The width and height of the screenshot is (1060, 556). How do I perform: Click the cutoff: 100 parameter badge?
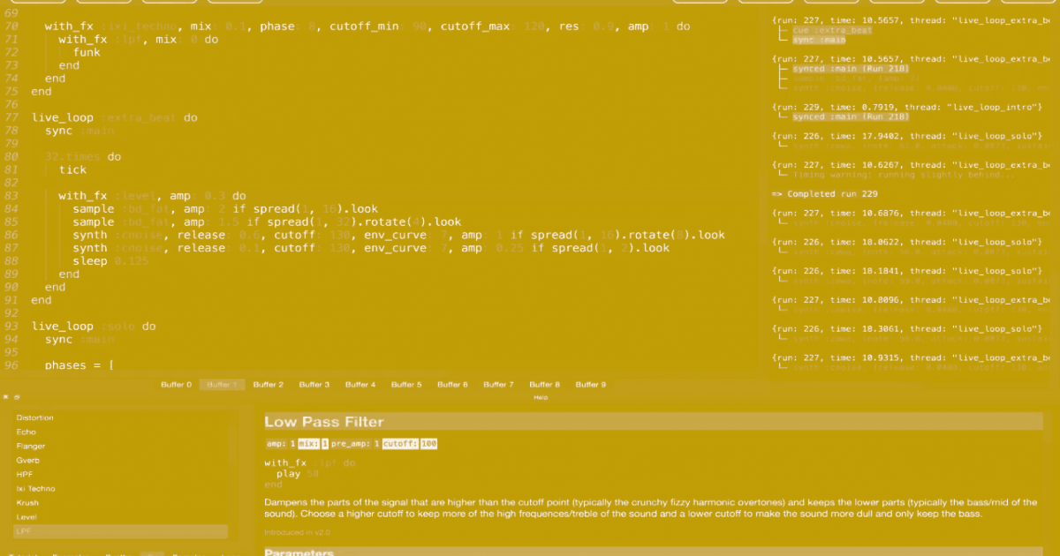click(x=410, y=444)
